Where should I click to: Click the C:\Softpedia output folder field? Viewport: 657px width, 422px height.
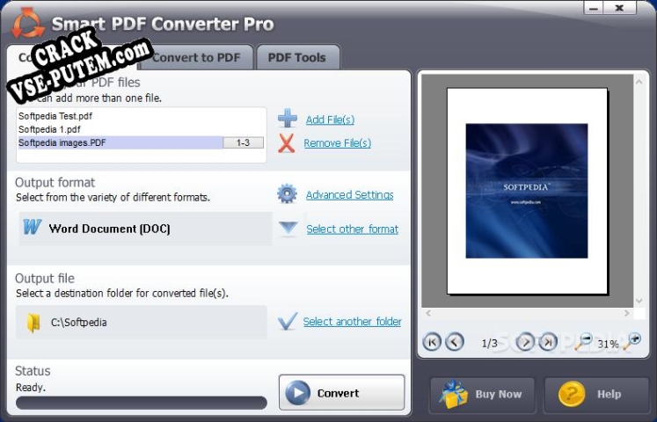click(142, 322)
